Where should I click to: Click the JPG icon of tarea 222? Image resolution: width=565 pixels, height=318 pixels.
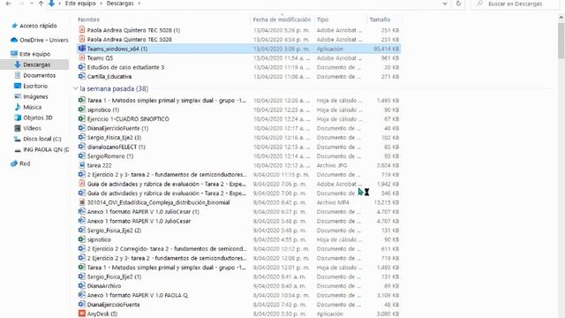pyautogui.click(x=82, y=165)
